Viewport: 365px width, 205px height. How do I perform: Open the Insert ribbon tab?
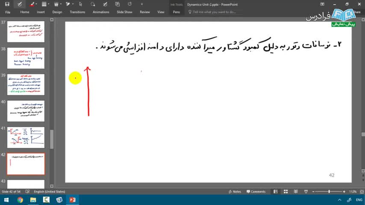(x=41, y=12)
